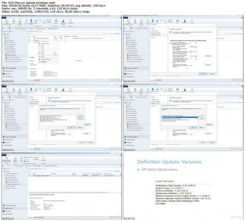The height and width of the screenshot is (221, 245).
Task: Click Set Security Scopes lock icon in context-menu frame
Action: pyautogui.click(x=63, y=21)
